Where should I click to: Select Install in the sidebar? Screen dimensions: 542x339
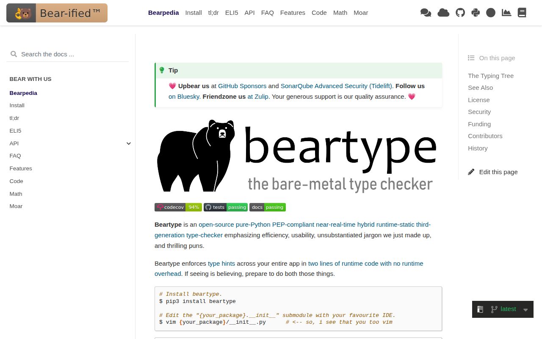coord(17,105)
